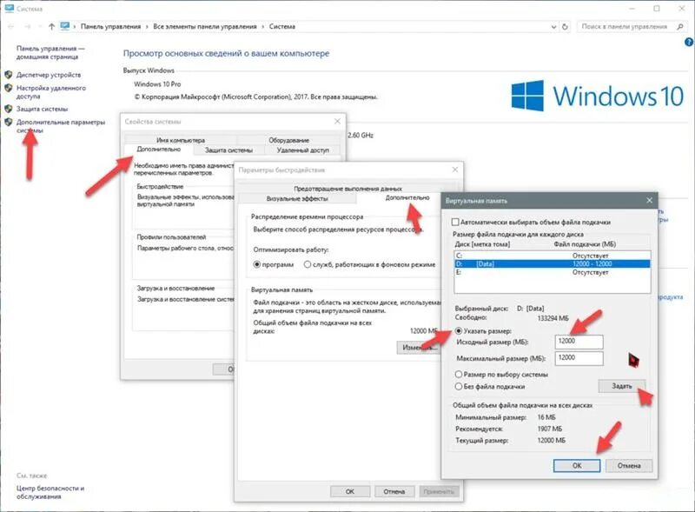Click the back navigation arrow
This screenshot has width=695, height=512.
click(x=12, y=25)
